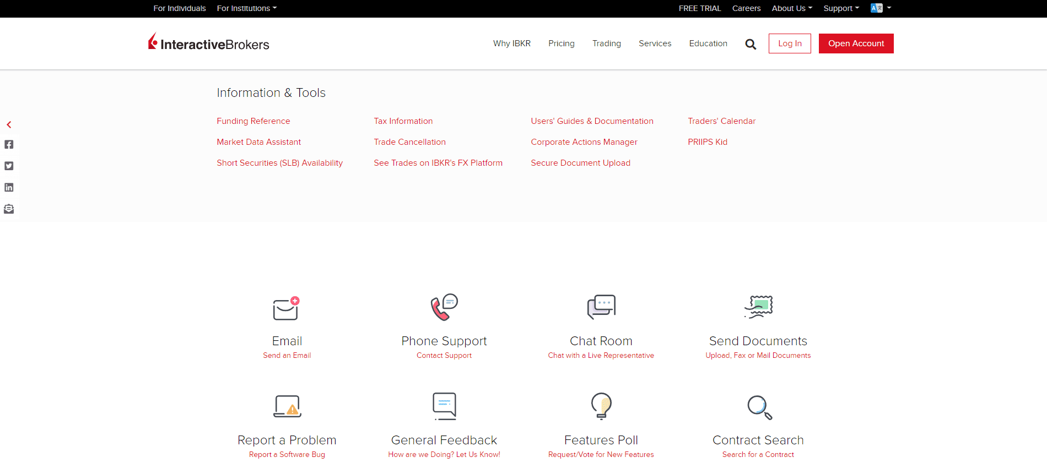Click Chat with a Live Representative
The width and height of the screenshot is (1047, 468).
[x=601, y=356]
